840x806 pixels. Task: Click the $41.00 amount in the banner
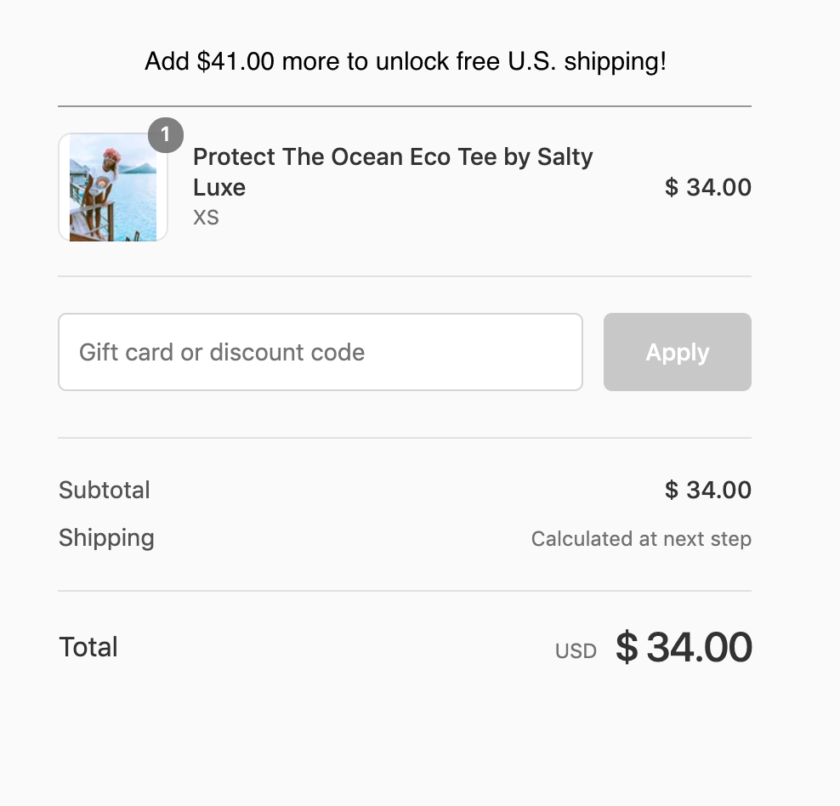click(235, 61)
